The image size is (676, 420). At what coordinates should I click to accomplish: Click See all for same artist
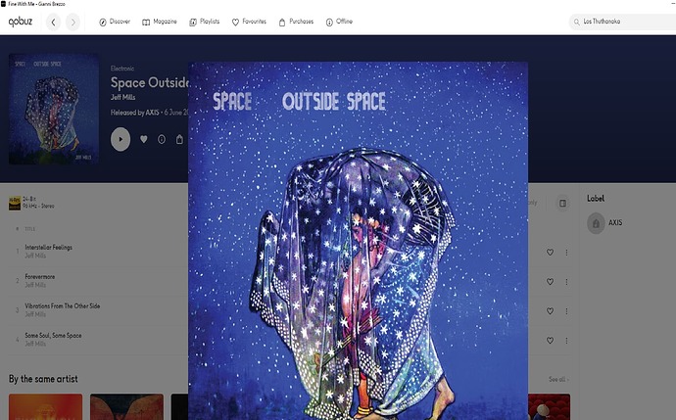click(558, 380)
